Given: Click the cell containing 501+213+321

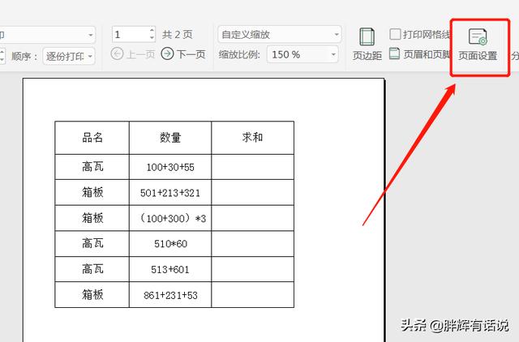Looking at the screenshot, I should 170,193.
